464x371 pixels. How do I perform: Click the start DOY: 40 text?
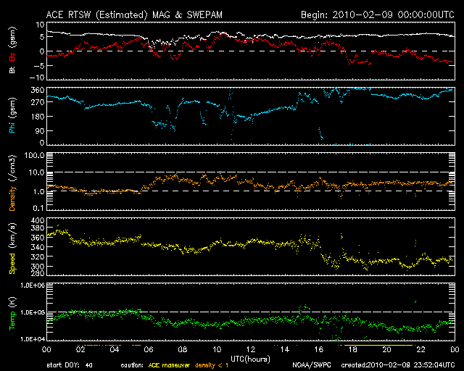[x=70, y=365]
